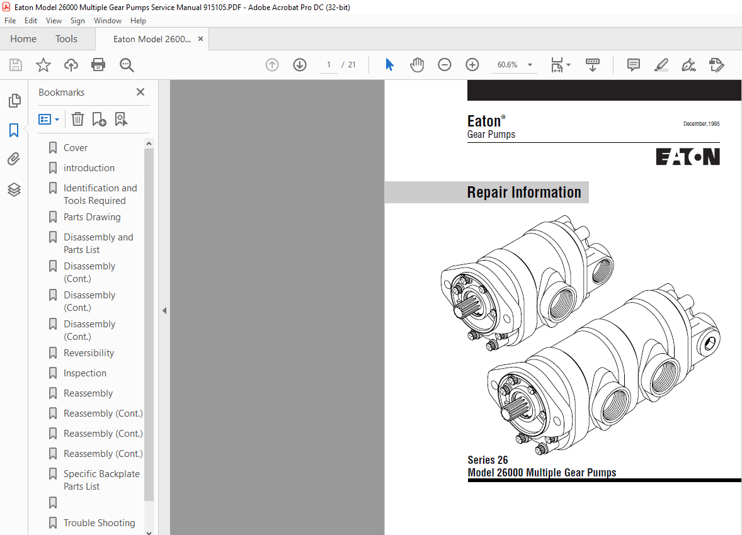Zoom in with plus icon
This screenshot has width=742, height=535.
pyautogui.click(x=472, y=65)
